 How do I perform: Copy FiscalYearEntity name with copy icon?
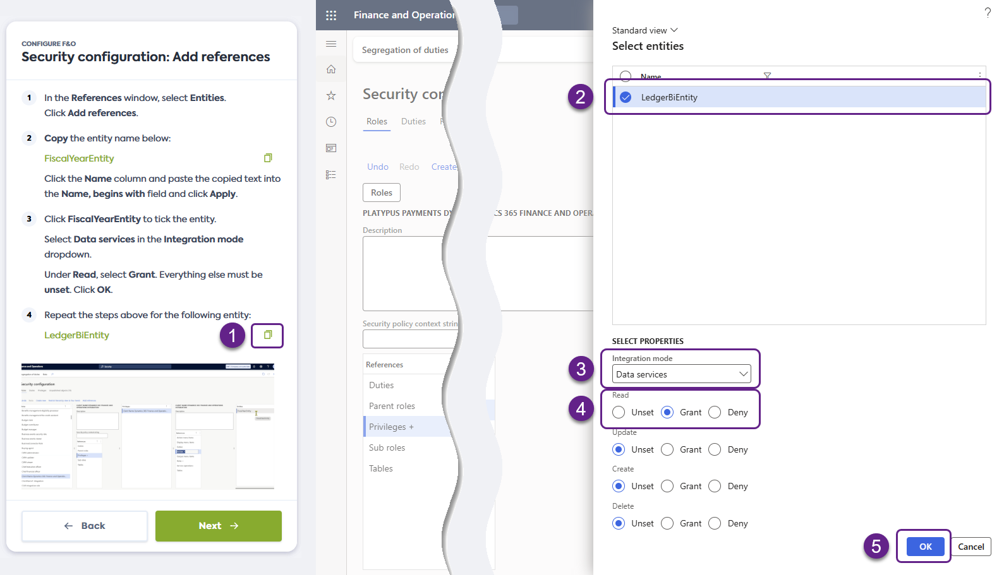[267, 158]
